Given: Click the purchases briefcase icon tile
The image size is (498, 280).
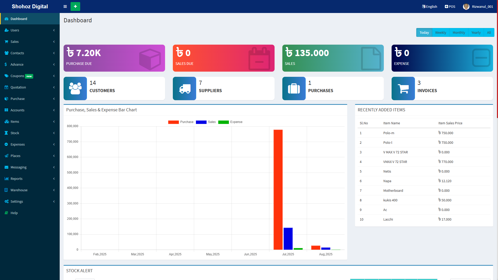Looking at the screenshot, I should (x=294, y=88).
